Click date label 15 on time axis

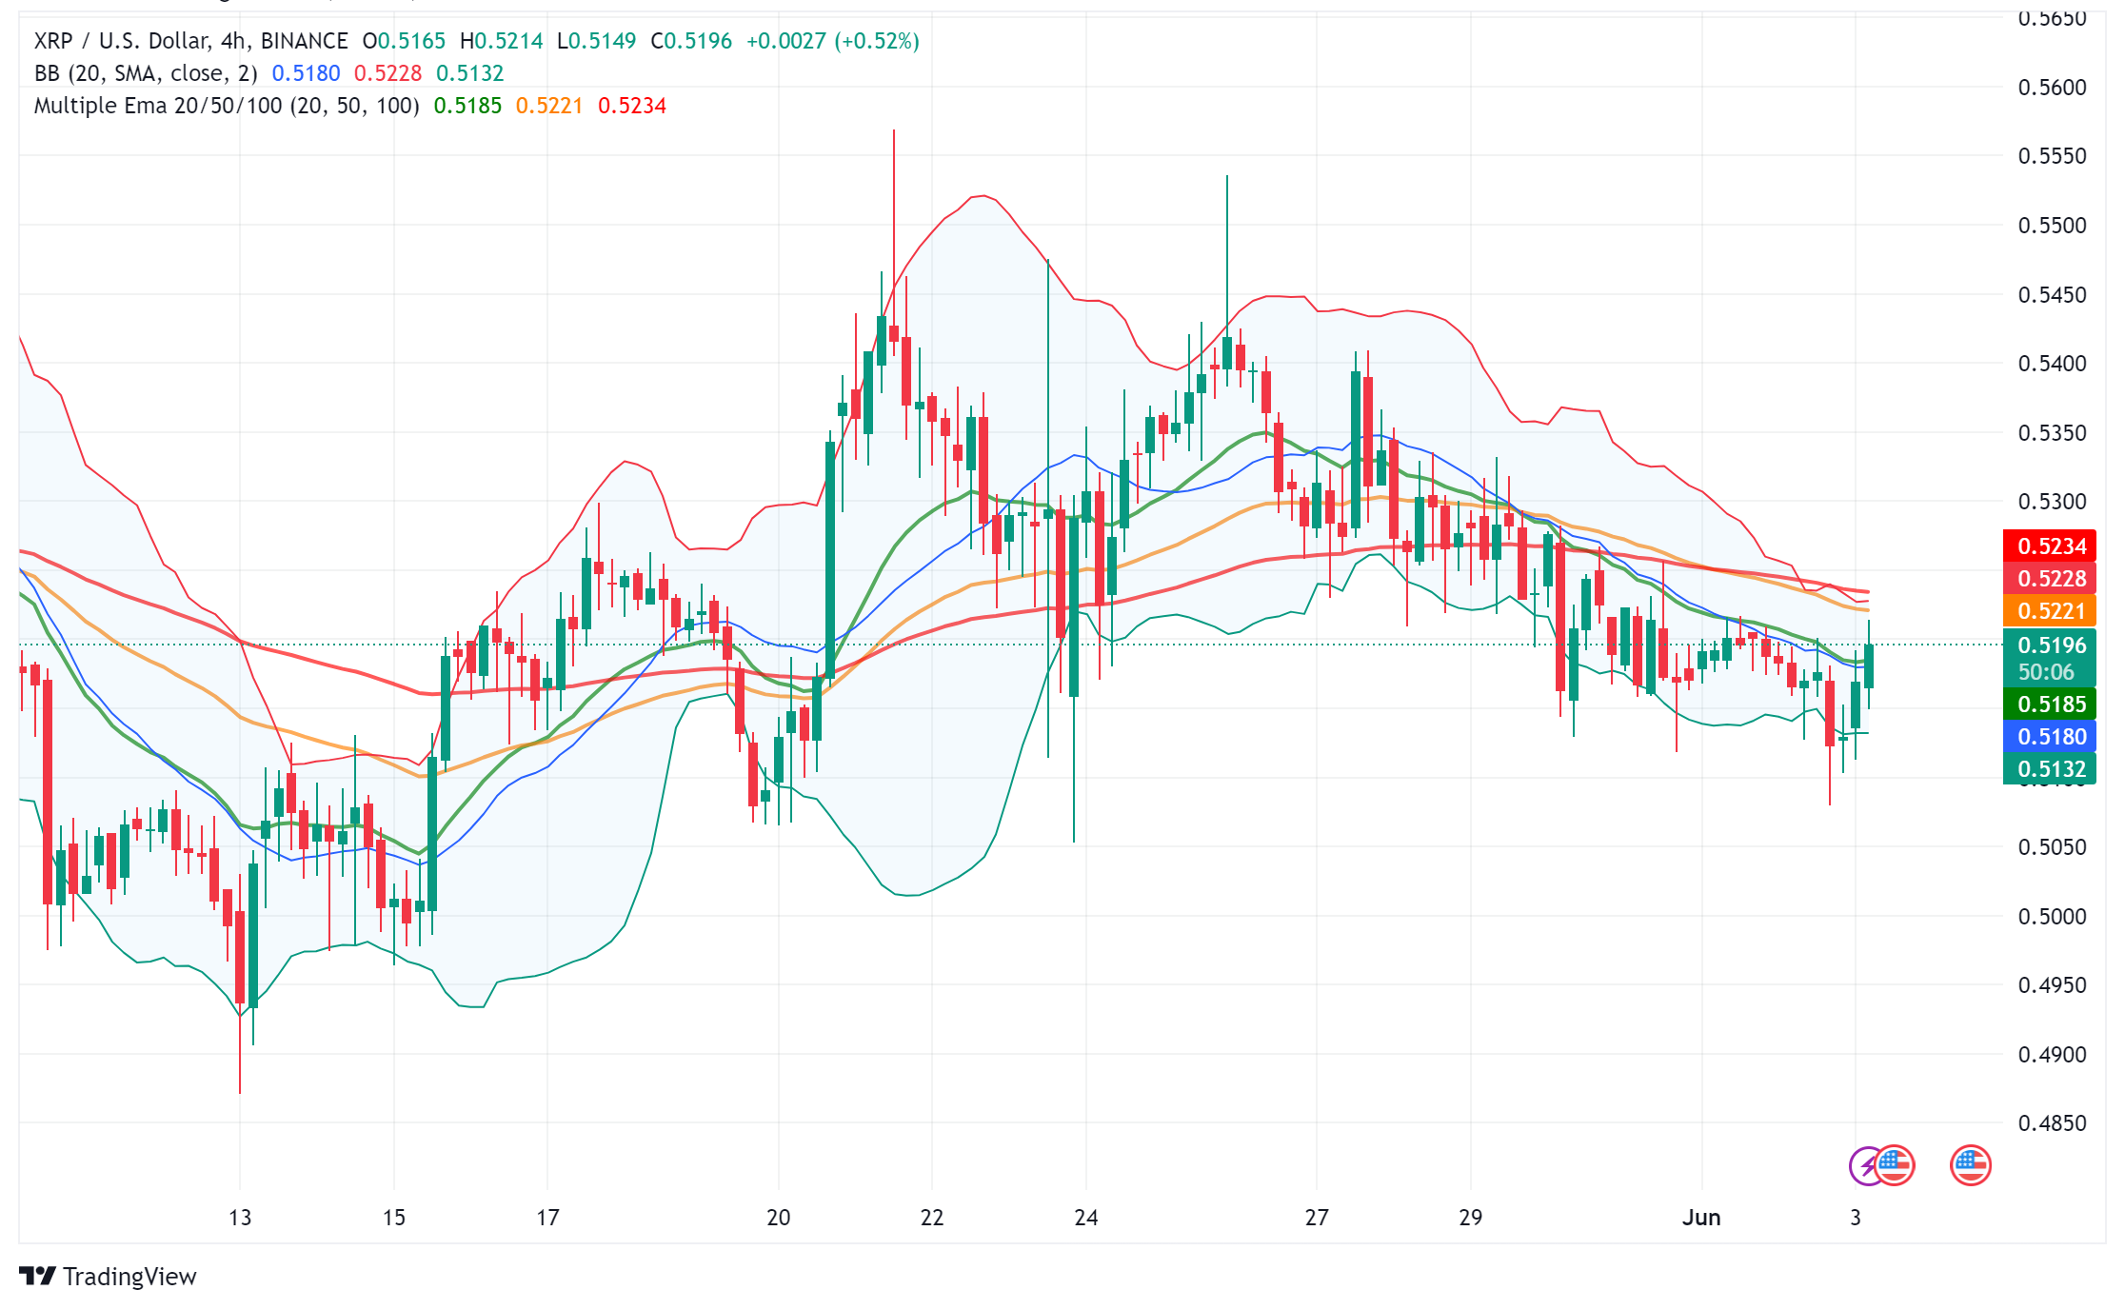[394, 1218]
